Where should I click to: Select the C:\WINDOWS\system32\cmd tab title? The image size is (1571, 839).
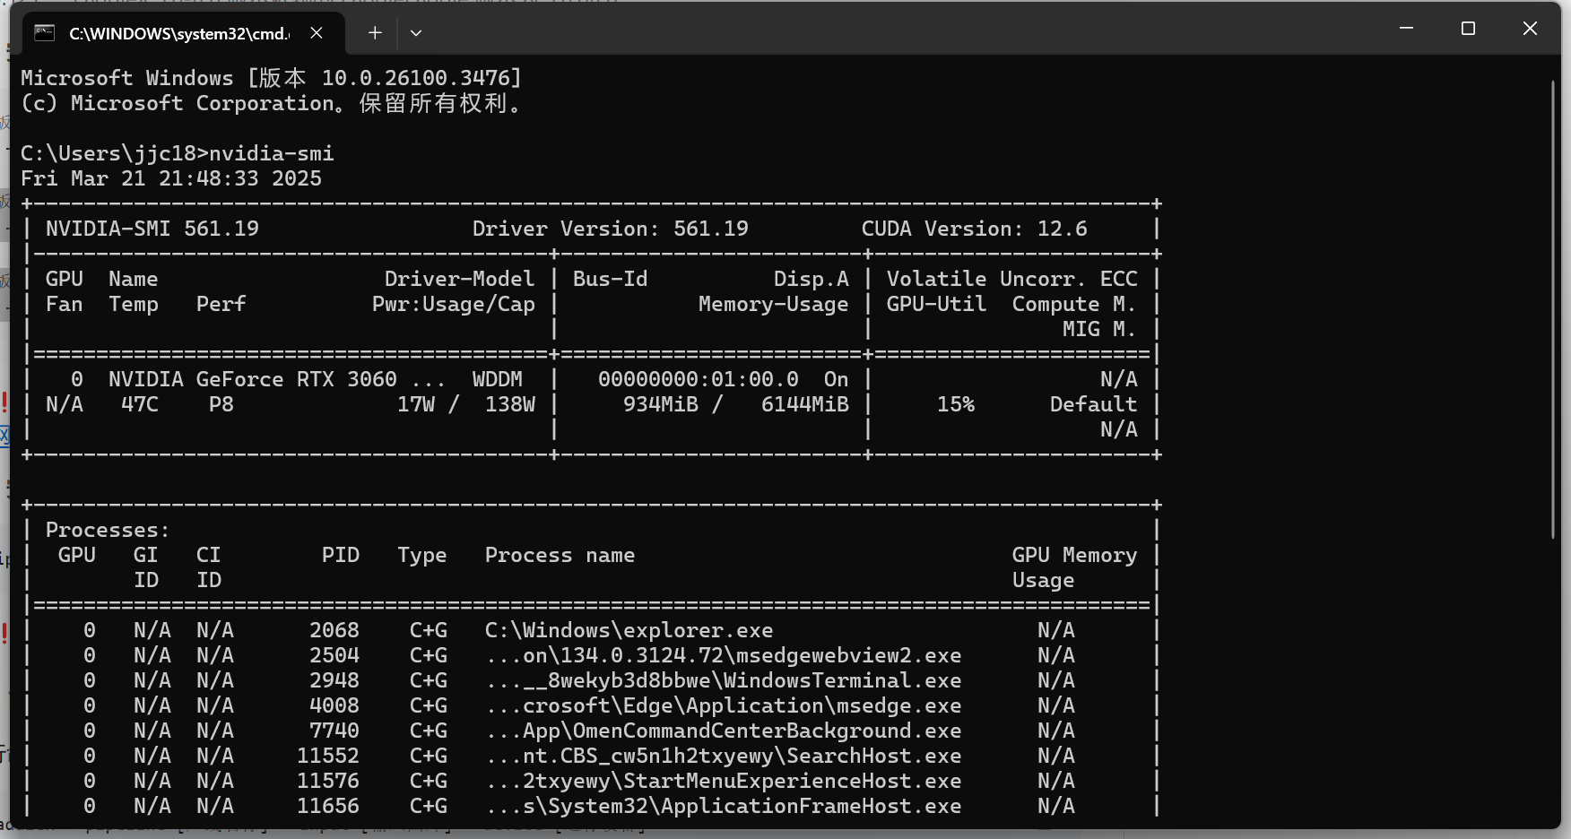[x=179, y=34]
